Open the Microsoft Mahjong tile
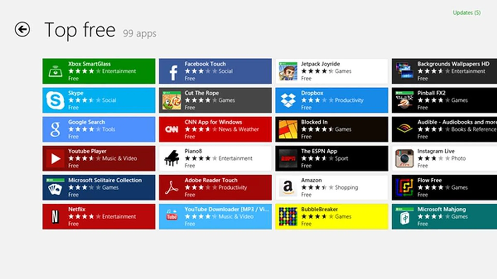Screen dimensions: 497x279 coord(444,217)
